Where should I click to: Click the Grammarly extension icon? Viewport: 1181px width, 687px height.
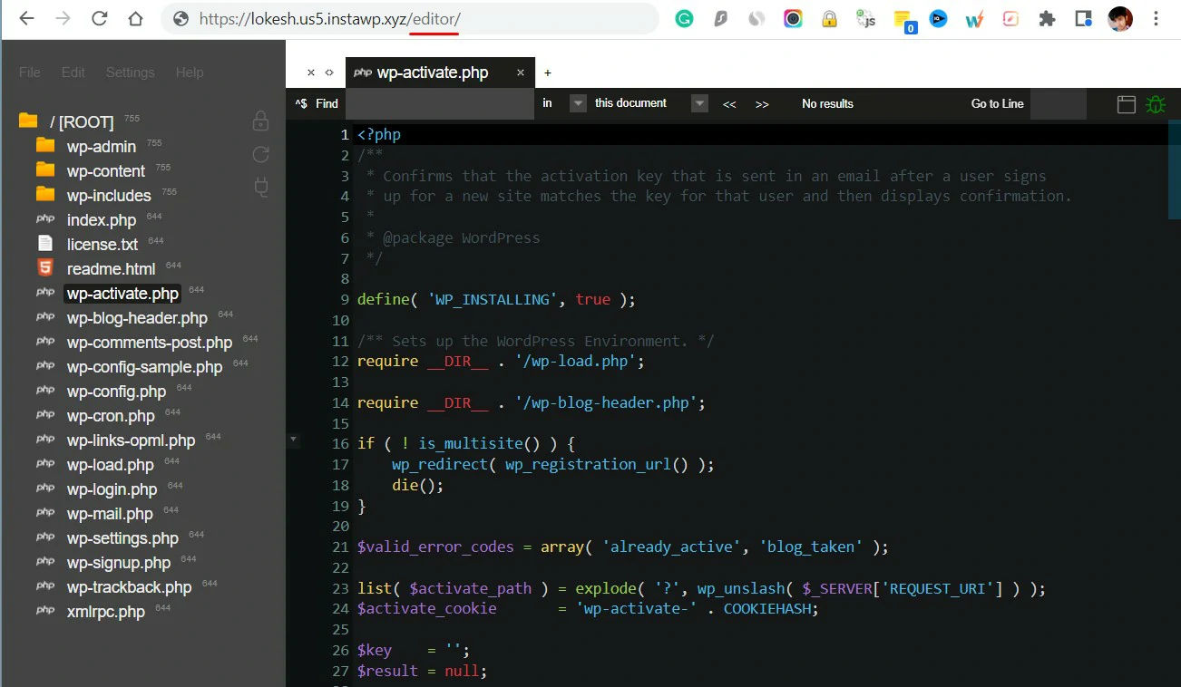[x=685, y=18]
